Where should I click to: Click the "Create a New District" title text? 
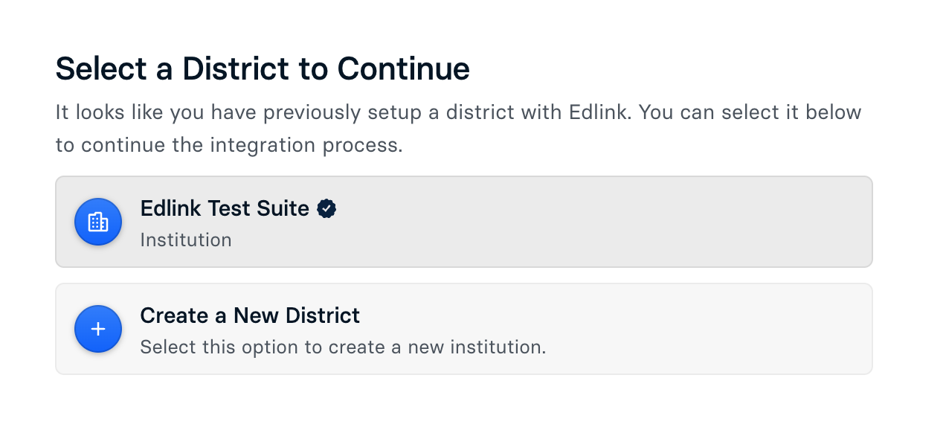tap(250, 315)
